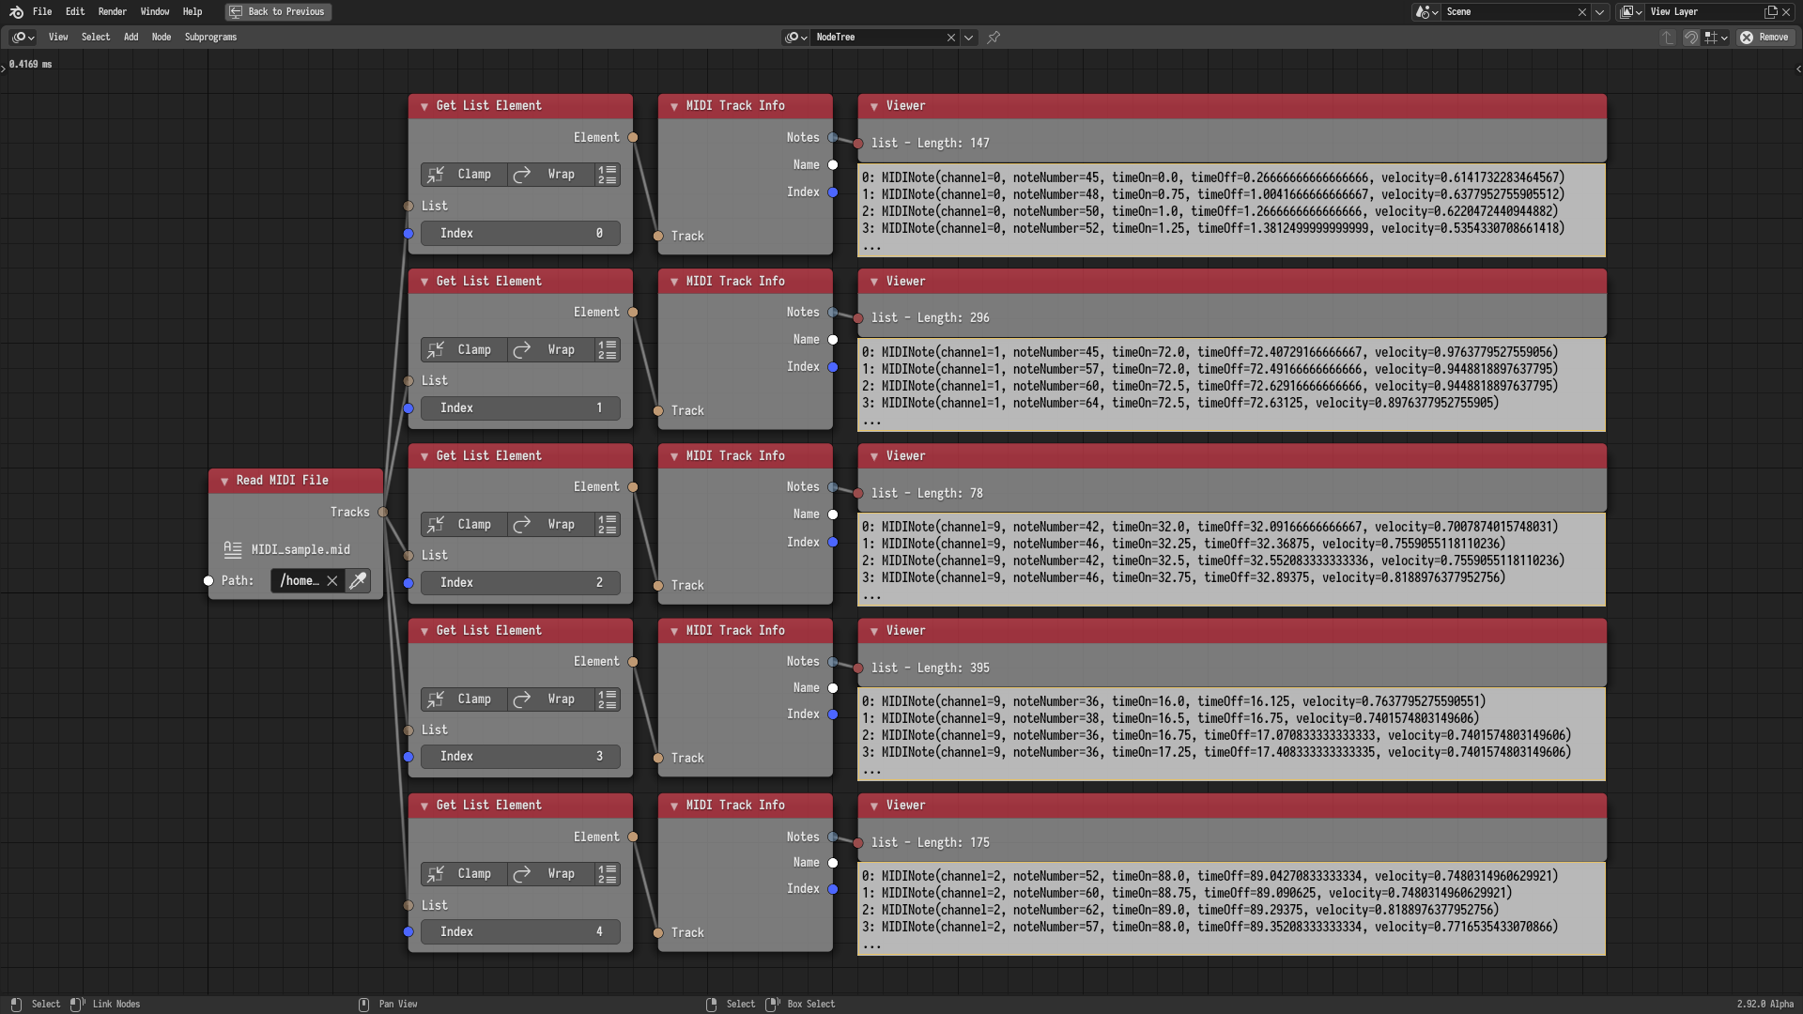Click the Name output socket of first MIDI Track Info
Viewport: 1803px width, 1014px height.
pos(833,165)
